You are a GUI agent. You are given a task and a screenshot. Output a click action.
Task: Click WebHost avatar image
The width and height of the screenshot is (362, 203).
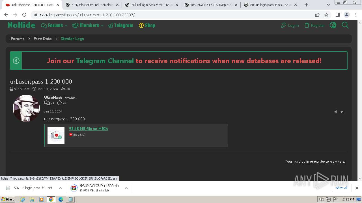click(26, 108)
